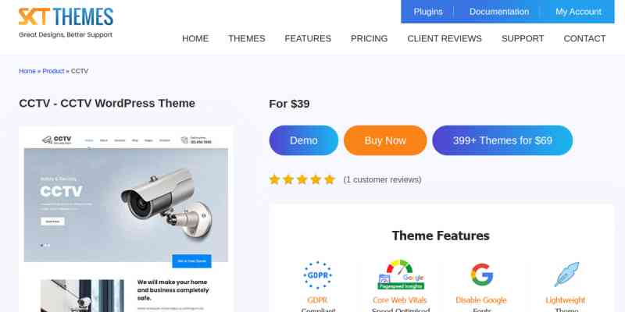Open My Account link
This screenshot has width=625, height=312.
[578, 12]
